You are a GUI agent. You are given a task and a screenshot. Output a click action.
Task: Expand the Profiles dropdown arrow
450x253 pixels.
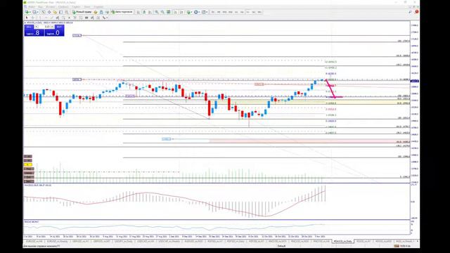[38, 12]
